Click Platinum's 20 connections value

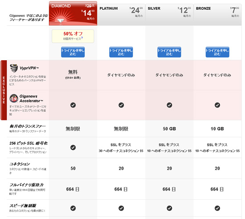pyautogui.click(x=121, y=169)
